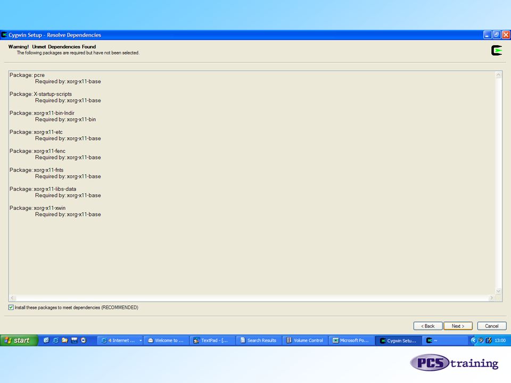
Task: Click the dependency list scroll-down arrow
Action: click(498, 291)
